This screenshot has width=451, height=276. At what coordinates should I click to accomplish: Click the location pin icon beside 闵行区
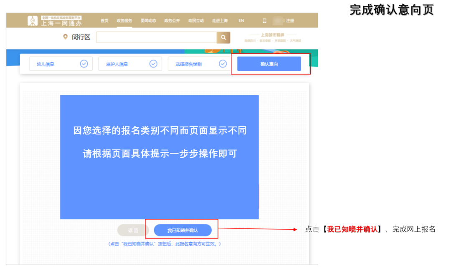(65, 37)
